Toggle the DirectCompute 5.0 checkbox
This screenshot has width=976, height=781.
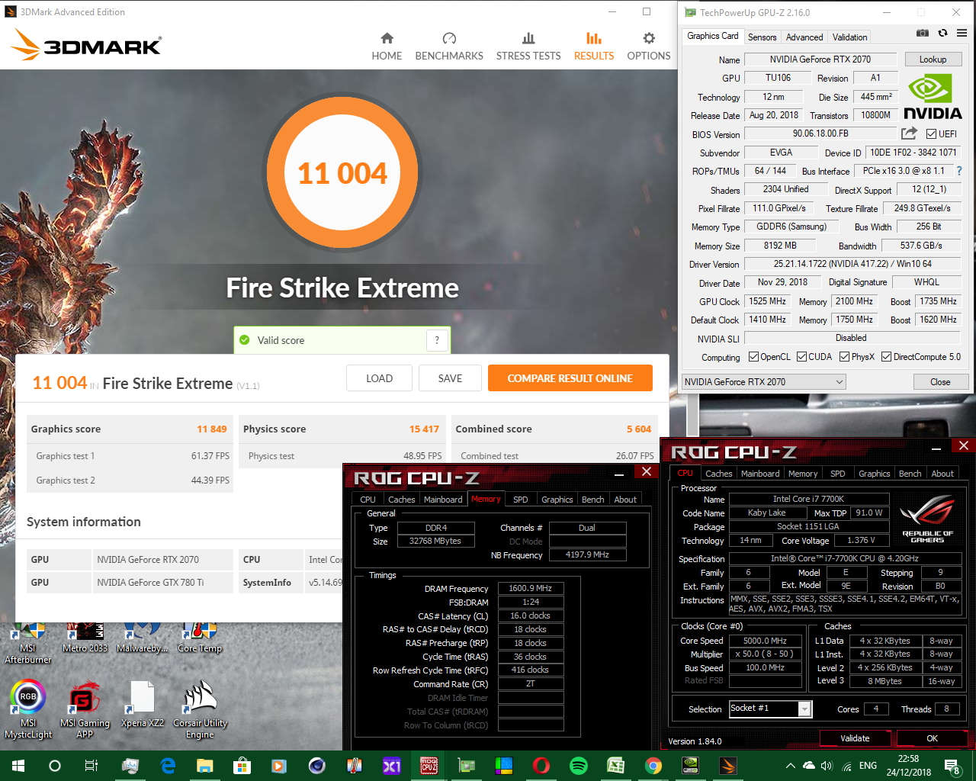tap(886, 357)
